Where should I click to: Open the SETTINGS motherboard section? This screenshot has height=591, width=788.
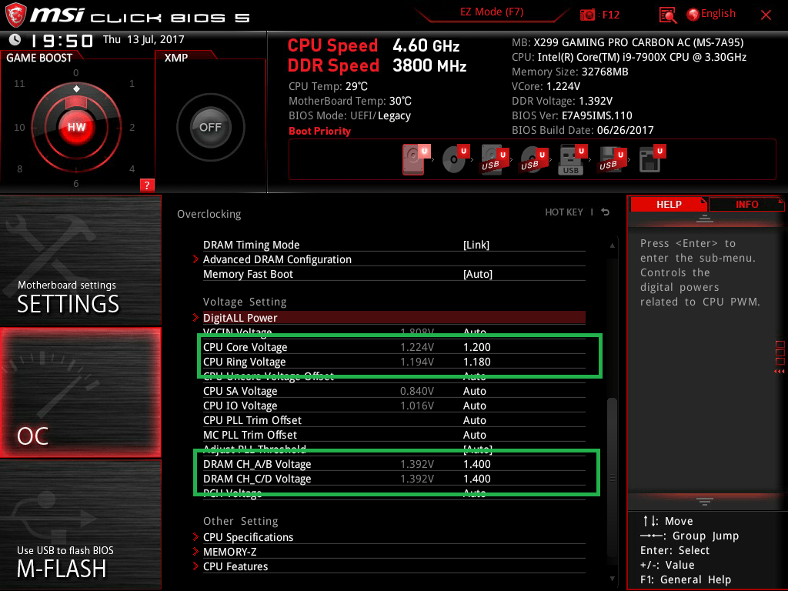[x=80, y=260]
